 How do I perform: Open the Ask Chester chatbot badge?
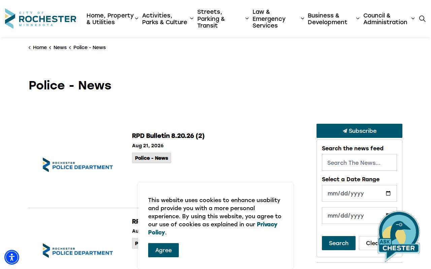tap(399, 236)
